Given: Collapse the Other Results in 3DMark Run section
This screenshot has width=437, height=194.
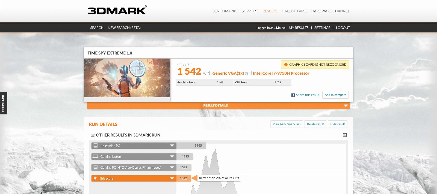Looking at the screenshot, I should tap(345, 135).
